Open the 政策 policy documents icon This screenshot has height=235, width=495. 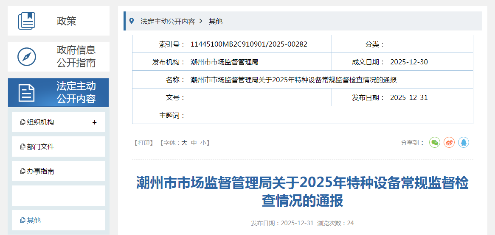[x=27, y=21]
